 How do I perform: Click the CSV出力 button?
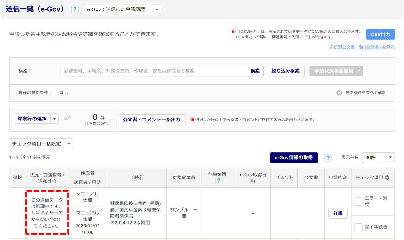pos(380,35)
